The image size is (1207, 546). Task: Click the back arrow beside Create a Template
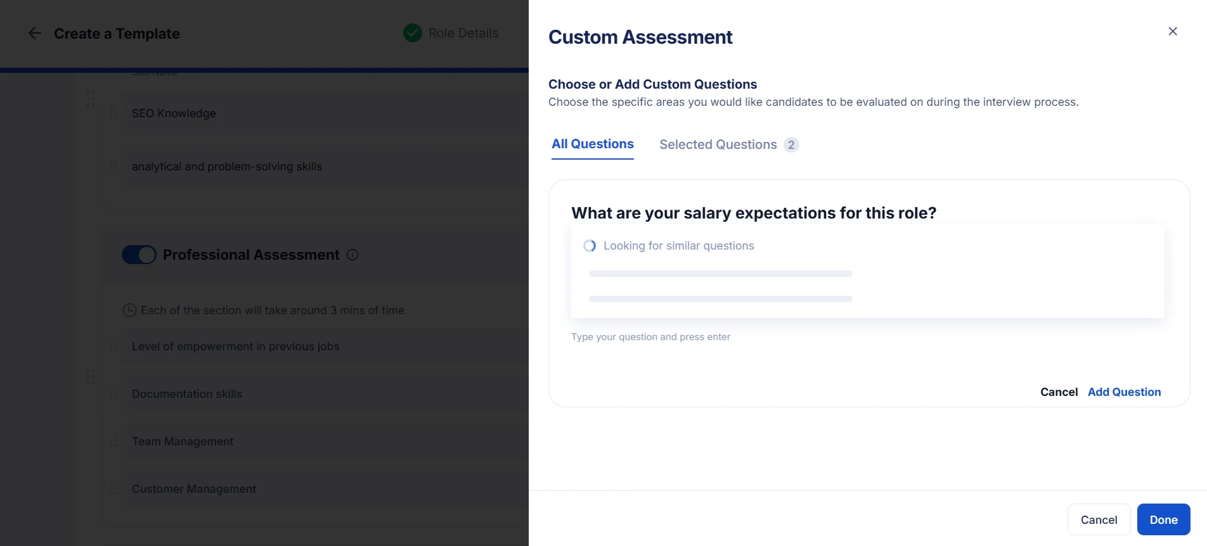(x=35, y=33)
